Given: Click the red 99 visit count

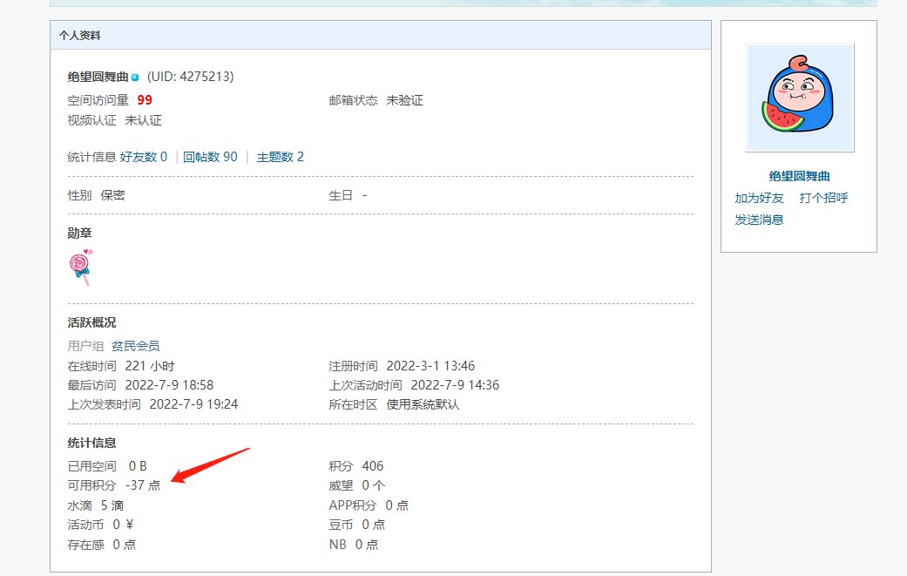Looking at the screenshot, I should click(x=145, y=100).
